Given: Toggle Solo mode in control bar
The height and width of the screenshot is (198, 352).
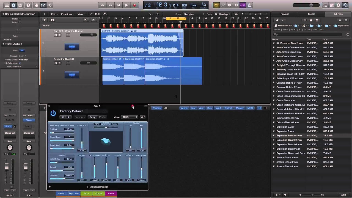Looking at the screenshot, I should pyautogui.click(x=236, y=5).
